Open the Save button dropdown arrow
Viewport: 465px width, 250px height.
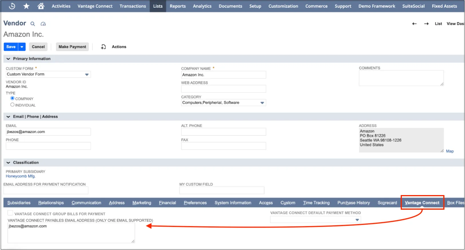point(22,47)
